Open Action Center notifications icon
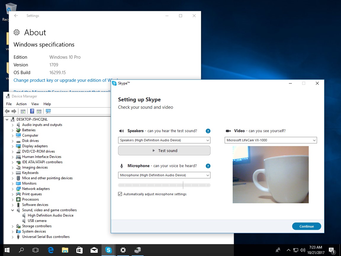Screen dimensions: 341x256 (332, 250)
